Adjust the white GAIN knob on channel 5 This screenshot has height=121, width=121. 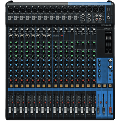(33, 29)
